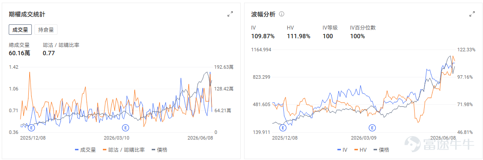Click the IV等級 label
483x160 pixels.
330,28
